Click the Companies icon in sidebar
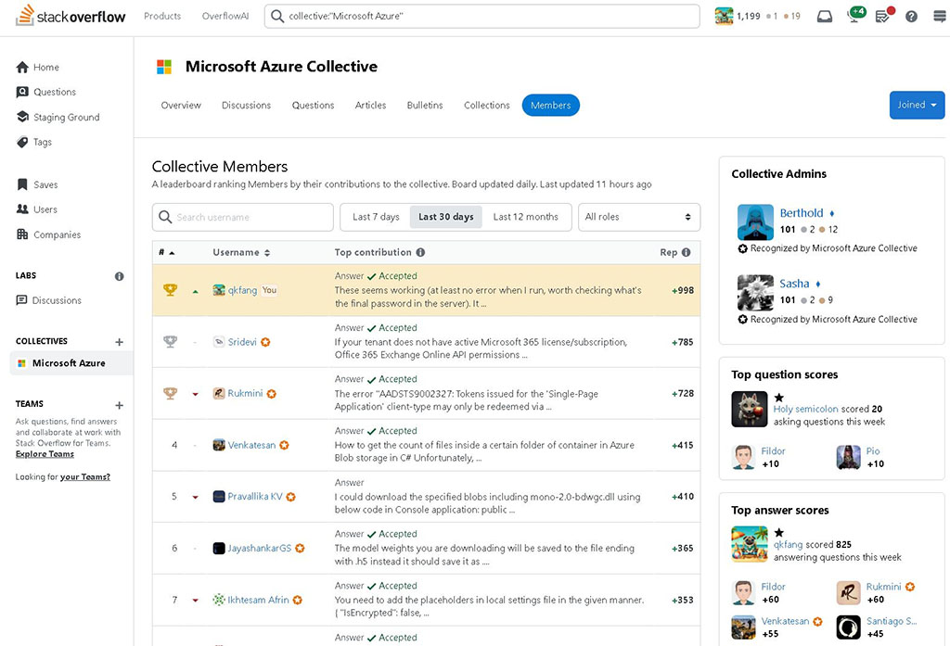950x646 pixels. click(x=22, y=234)
